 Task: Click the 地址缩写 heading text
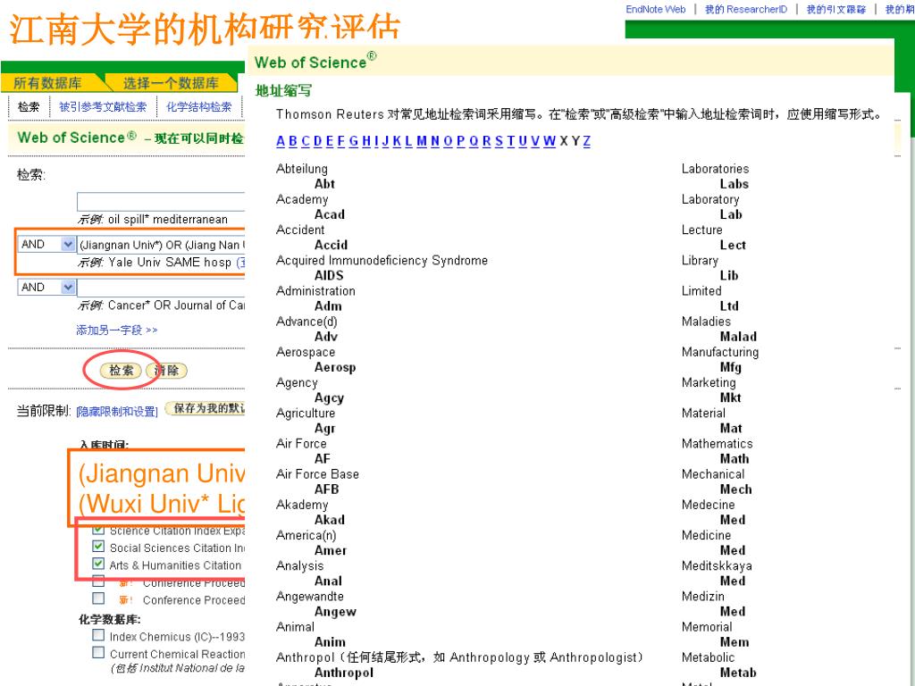(x=283, y=91)
